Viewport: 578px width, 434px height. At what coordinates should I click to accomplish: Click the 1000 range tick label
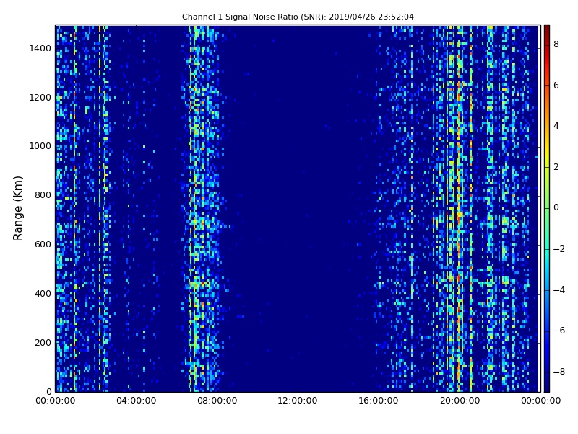click(40, 146)
